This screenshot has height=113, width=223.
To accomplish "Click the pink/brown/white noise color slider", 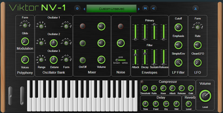I will (x=121, y=60).
